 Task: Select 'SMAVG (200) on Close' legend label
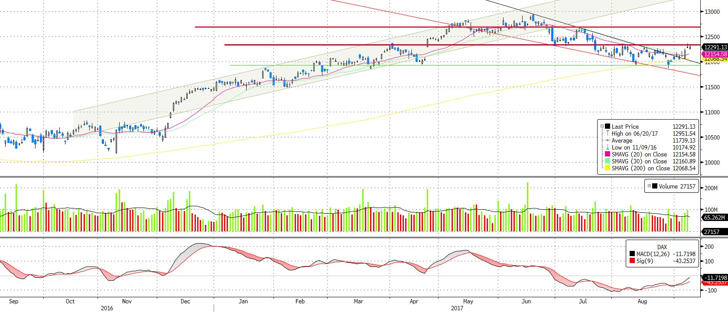(x=640, y=168)
